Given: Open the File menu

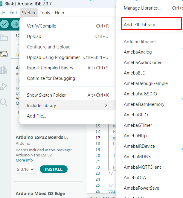Looking at the screenshot, I should pyautogui.click(x=2, y=13).
